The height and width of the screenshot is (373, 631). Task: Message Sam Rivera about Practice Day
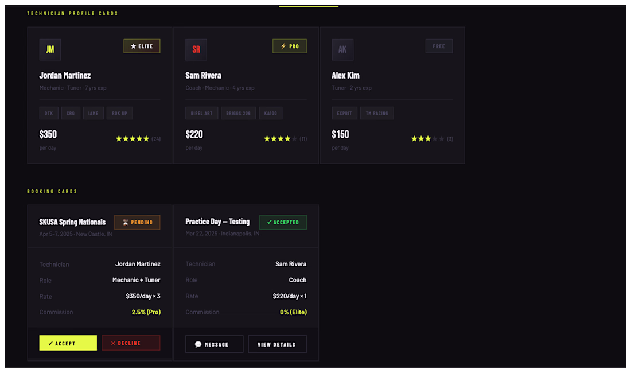click(x=214, y=344)
